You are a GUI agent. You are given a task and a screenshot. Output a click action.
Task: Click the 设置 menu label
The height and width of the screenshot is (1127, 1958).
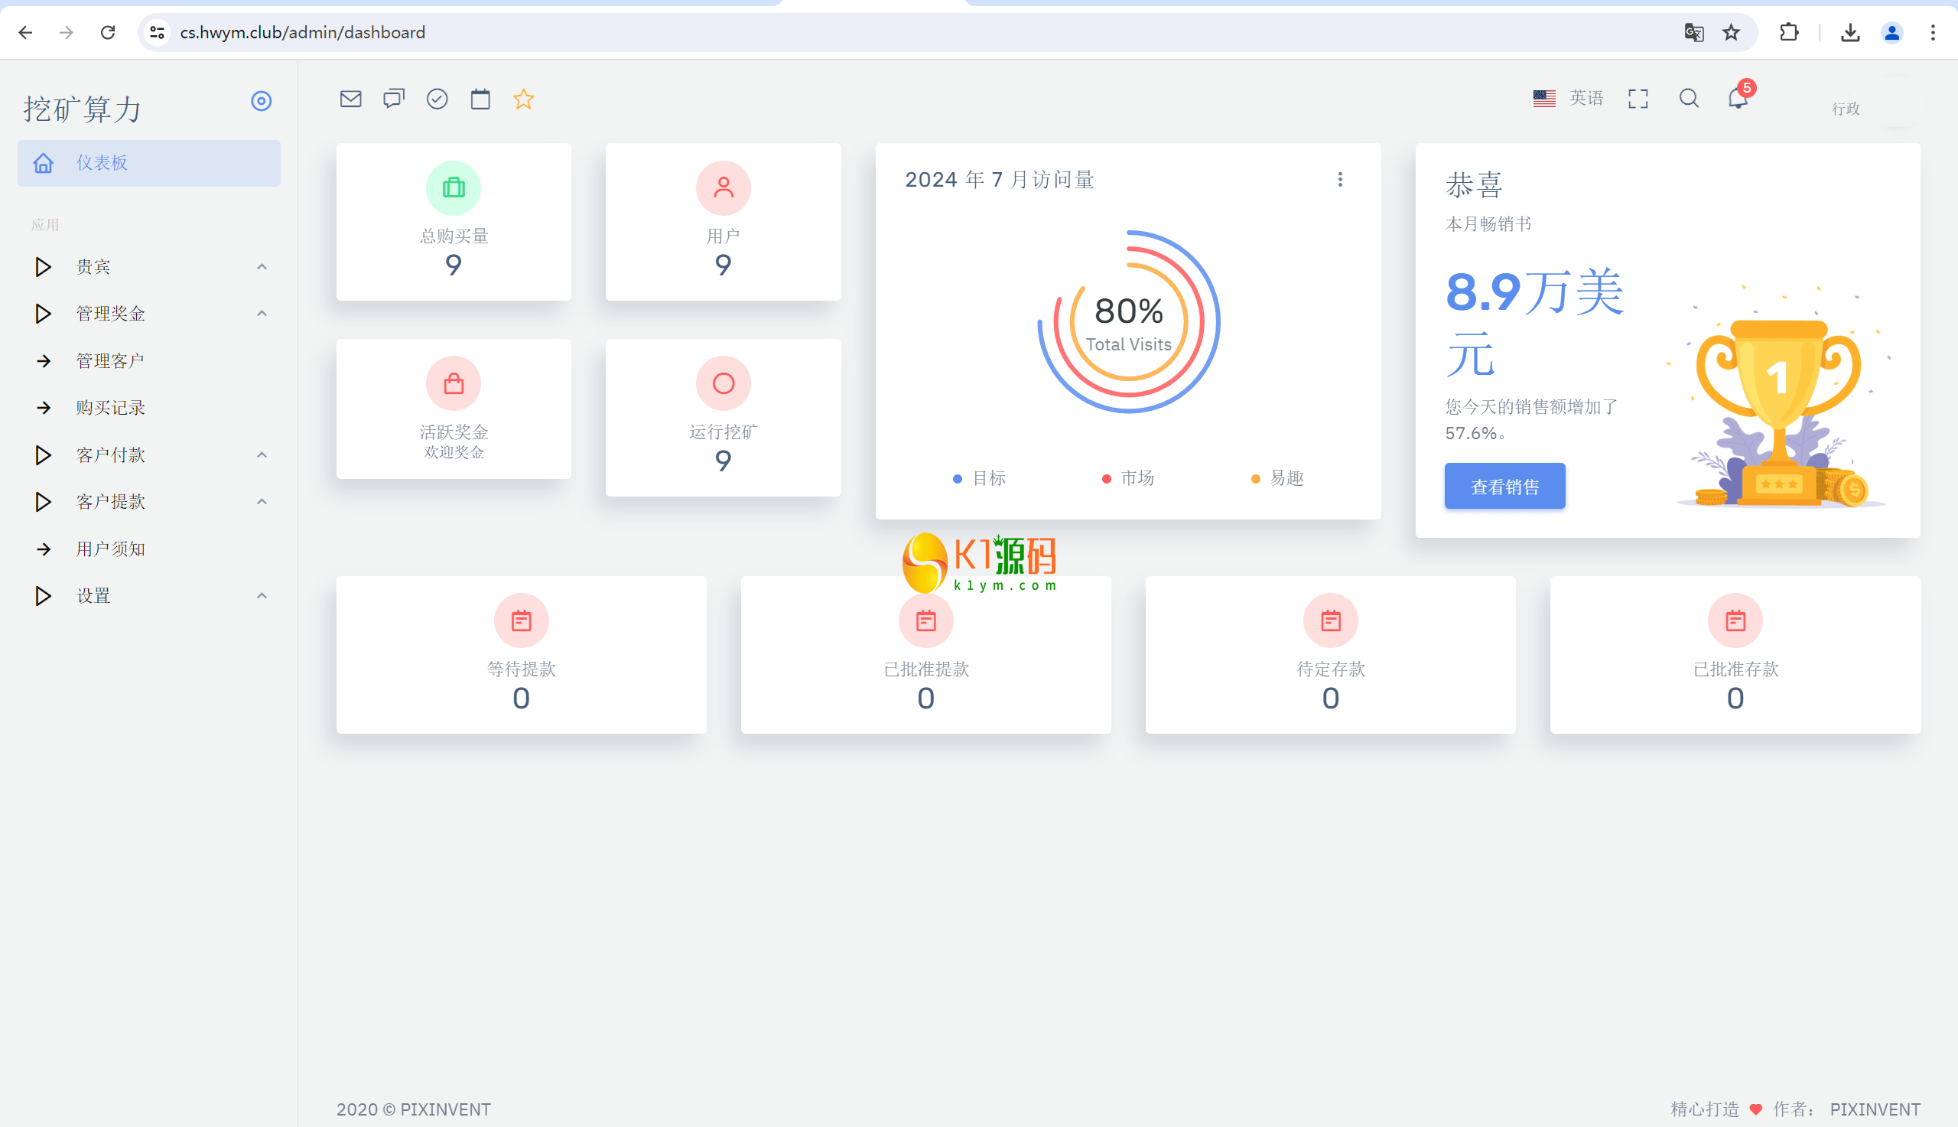[93, 596]
